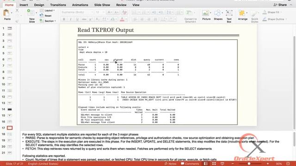Select slide 1 thumbnail
Viewport: 296px width, 166px height.
[9, 28]
